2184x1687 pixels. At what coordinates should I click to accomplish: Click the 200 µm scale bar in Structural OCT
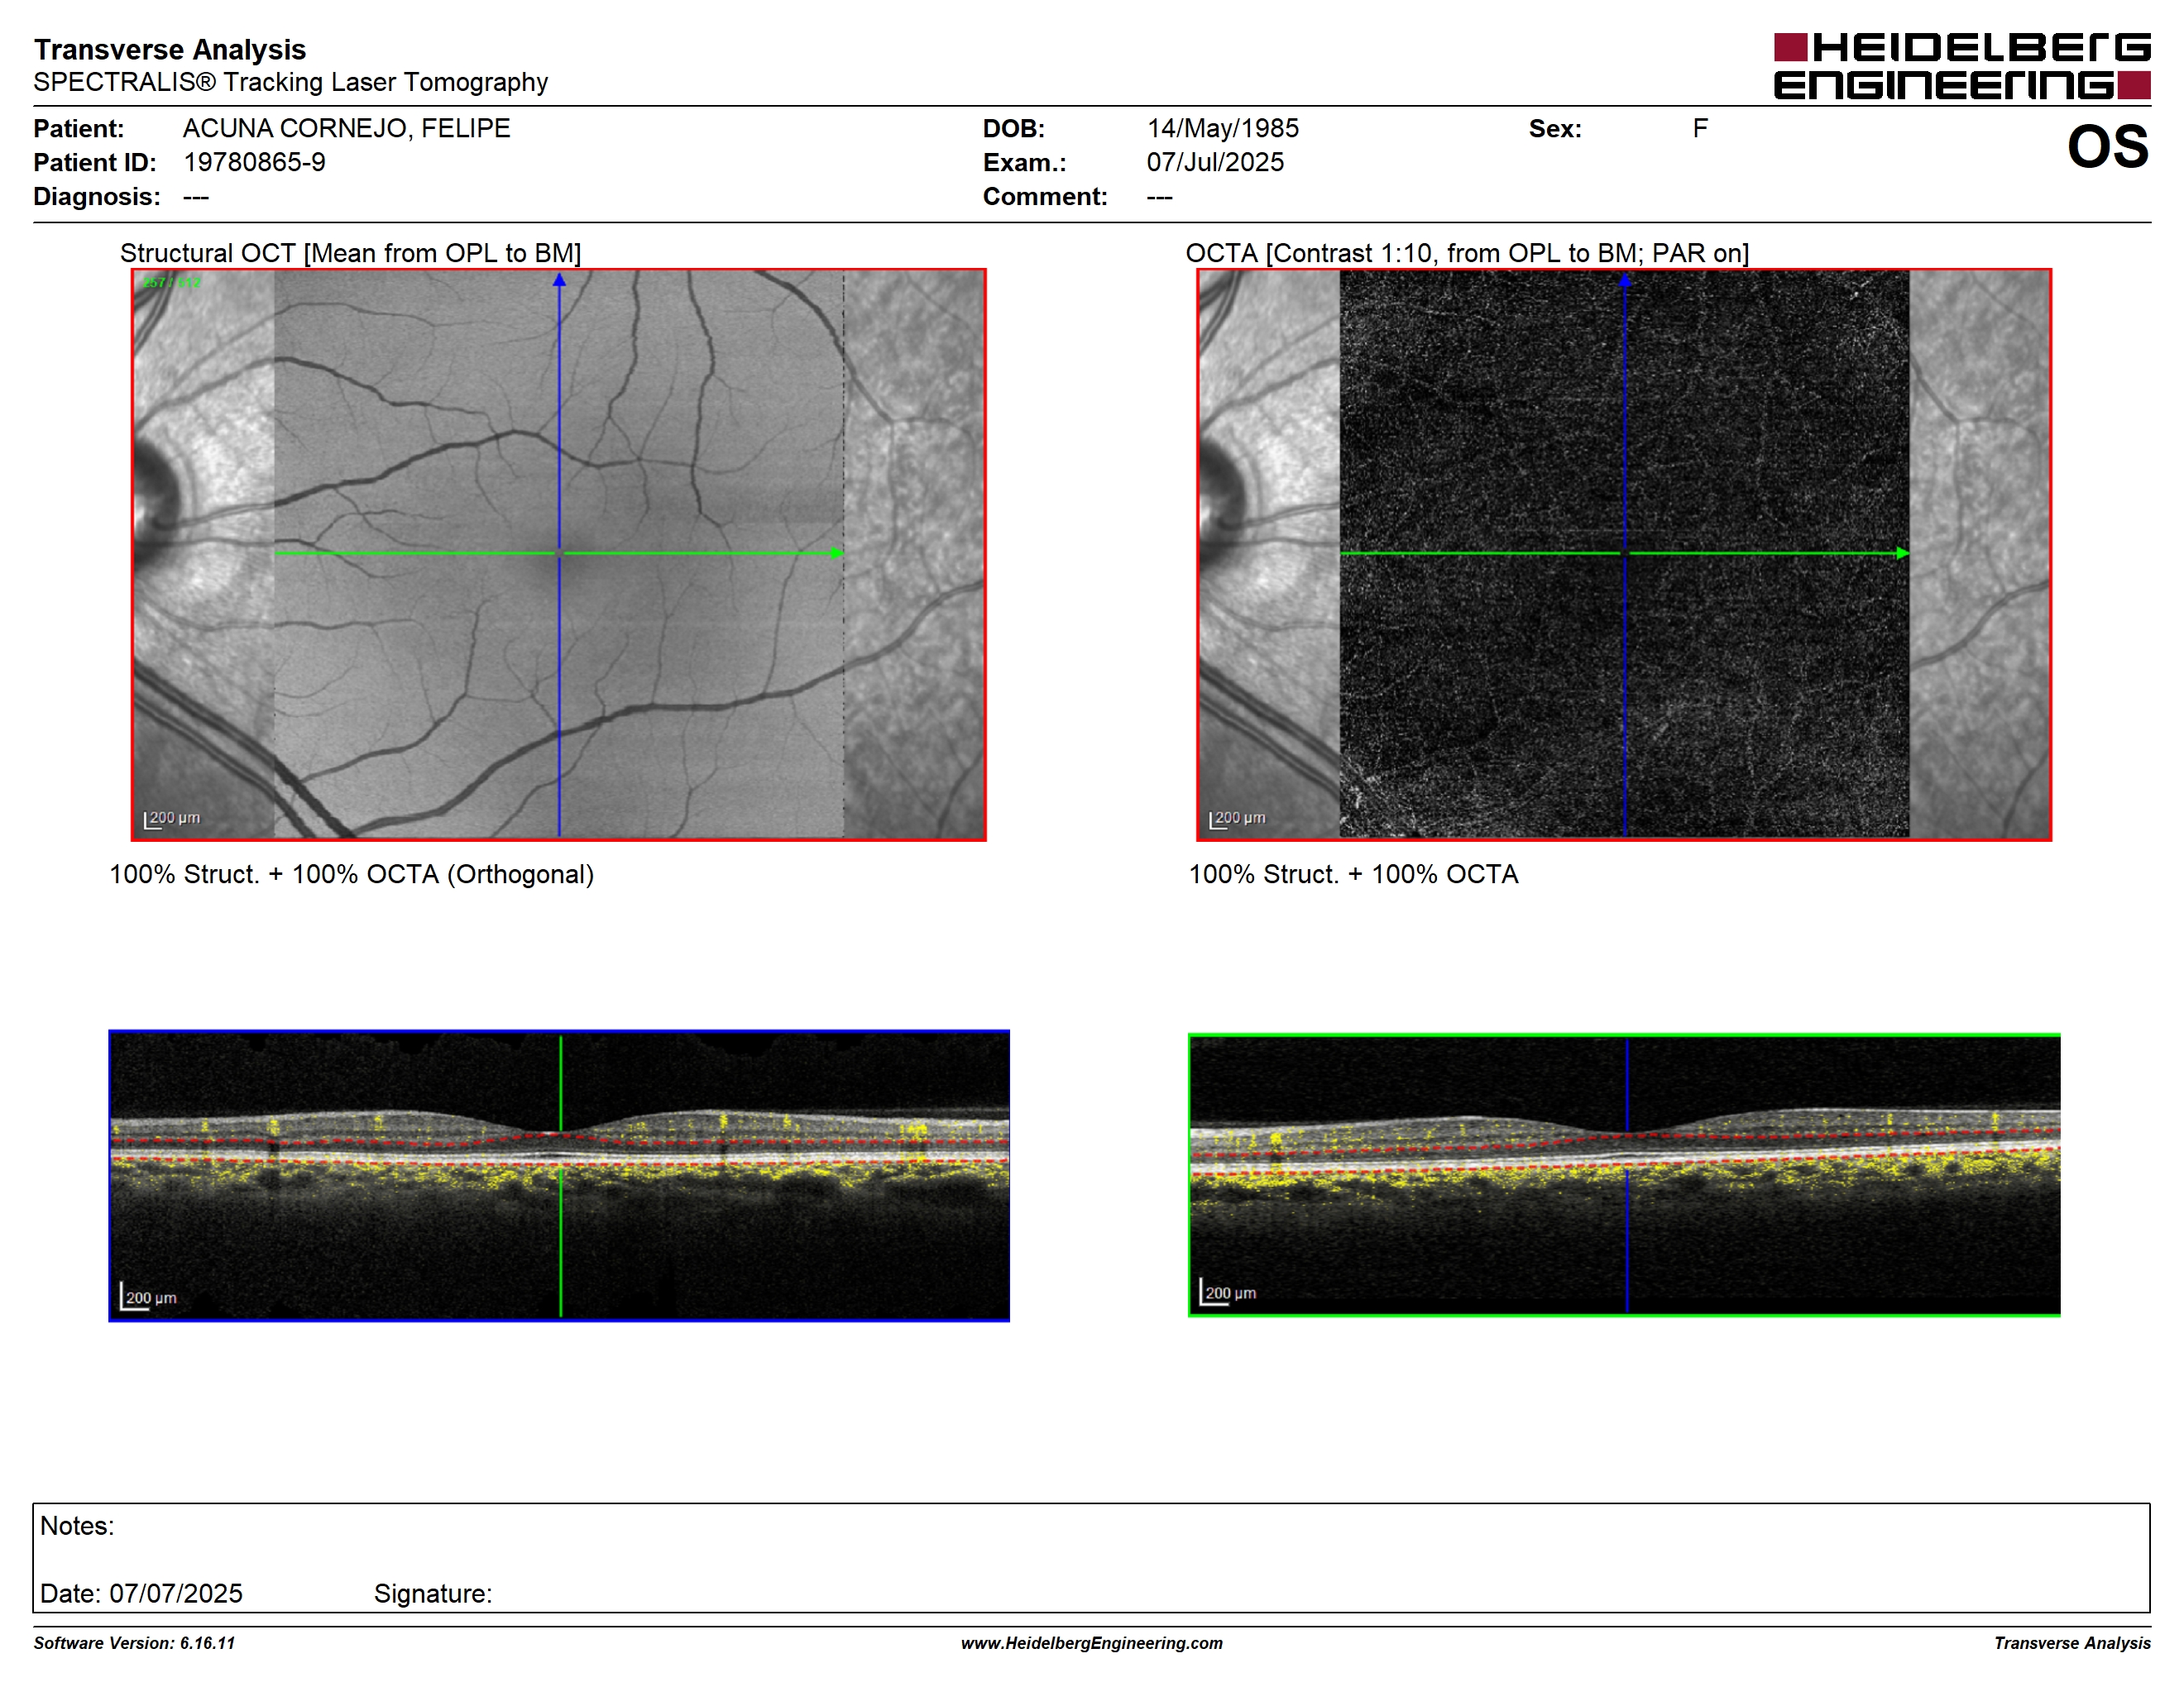point(172,820)
